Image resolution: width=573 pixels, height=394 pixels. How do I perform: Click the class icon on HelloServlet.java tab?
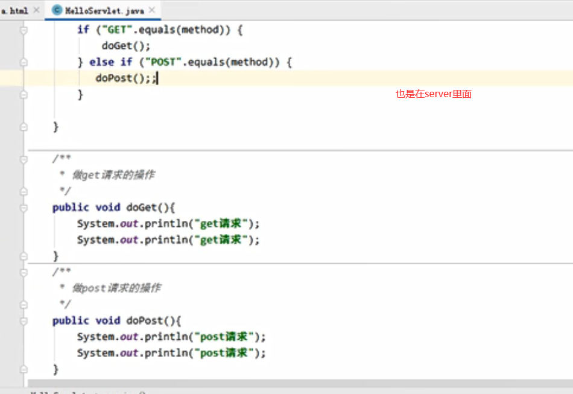57,10
